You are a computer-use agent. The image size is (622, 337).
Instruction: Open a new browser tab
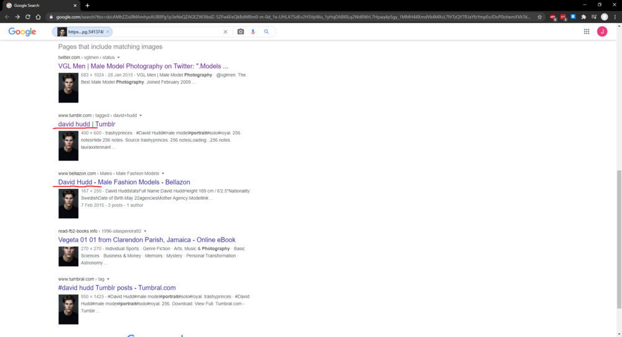click(87, 6)
